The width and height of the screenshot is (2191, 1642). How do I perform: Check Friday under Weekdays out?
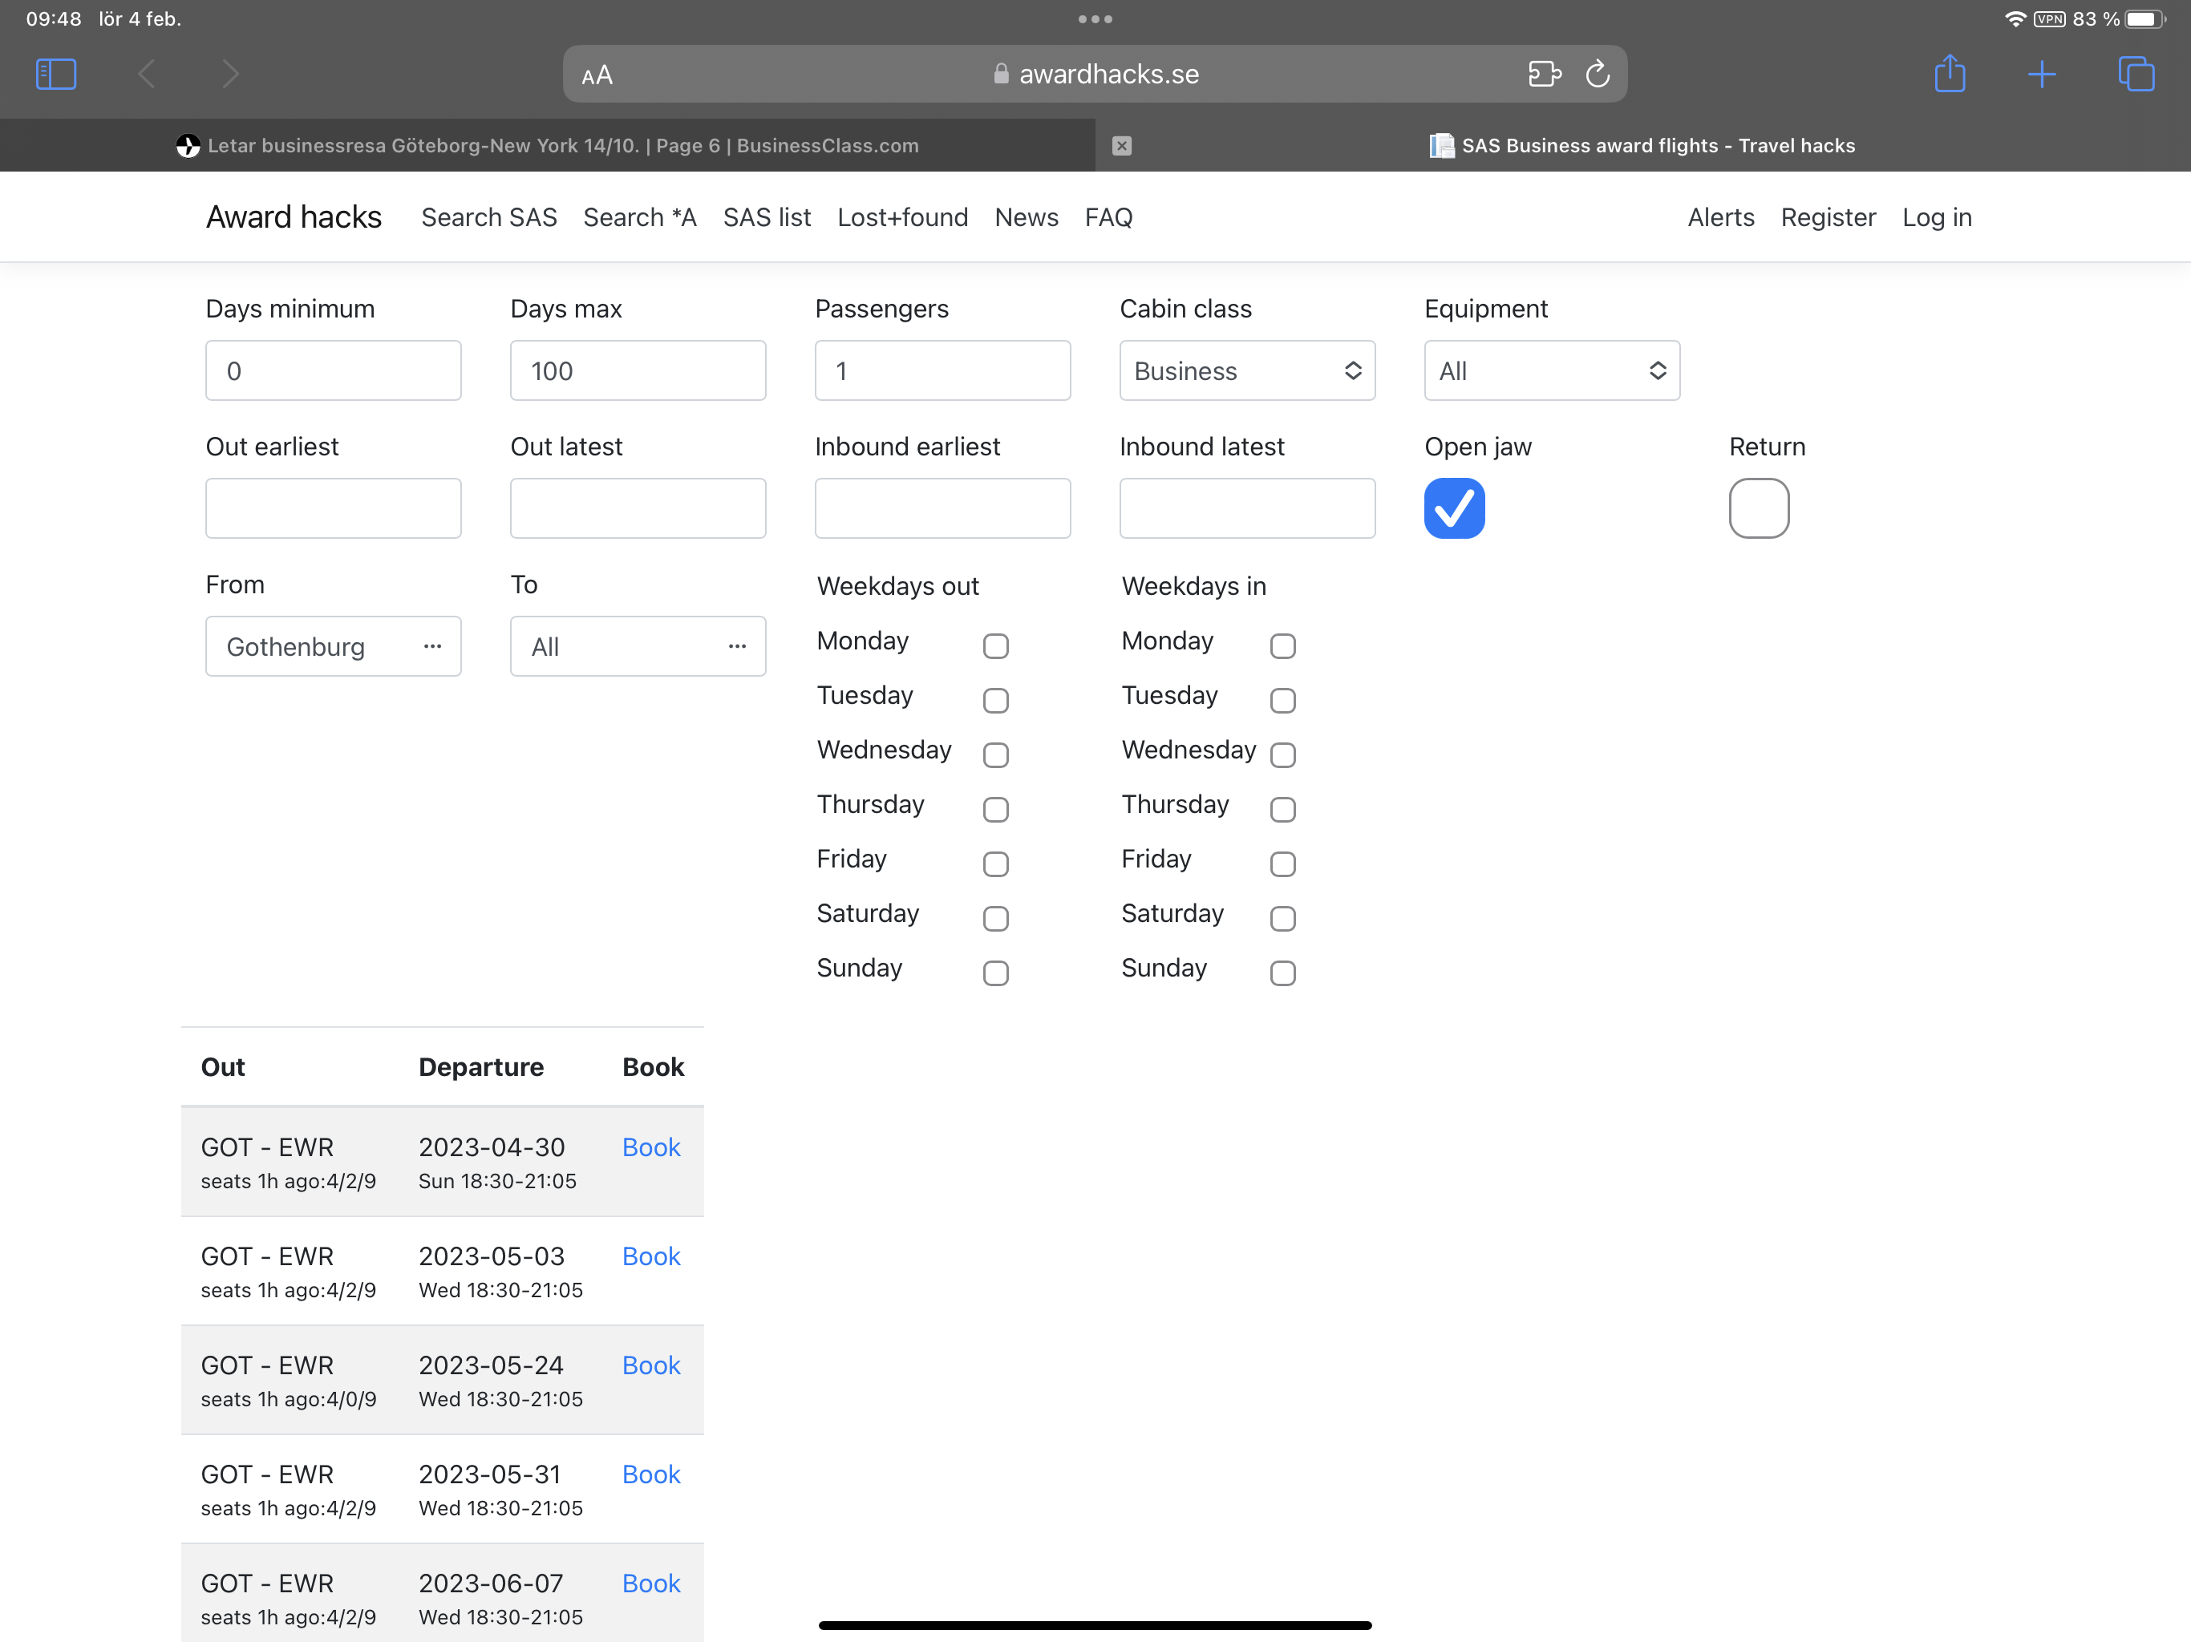[x=995, y=863]
